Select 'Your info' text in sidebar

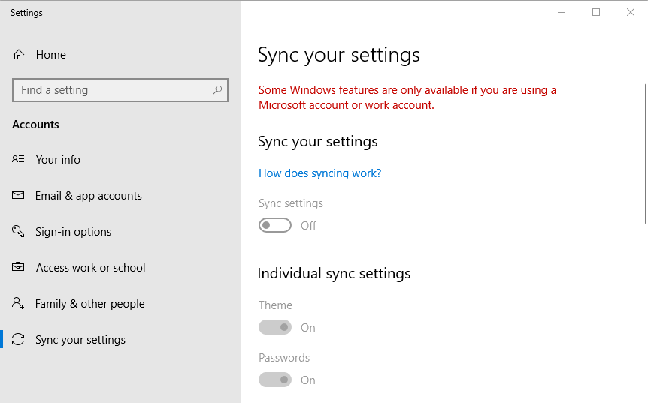58,160
